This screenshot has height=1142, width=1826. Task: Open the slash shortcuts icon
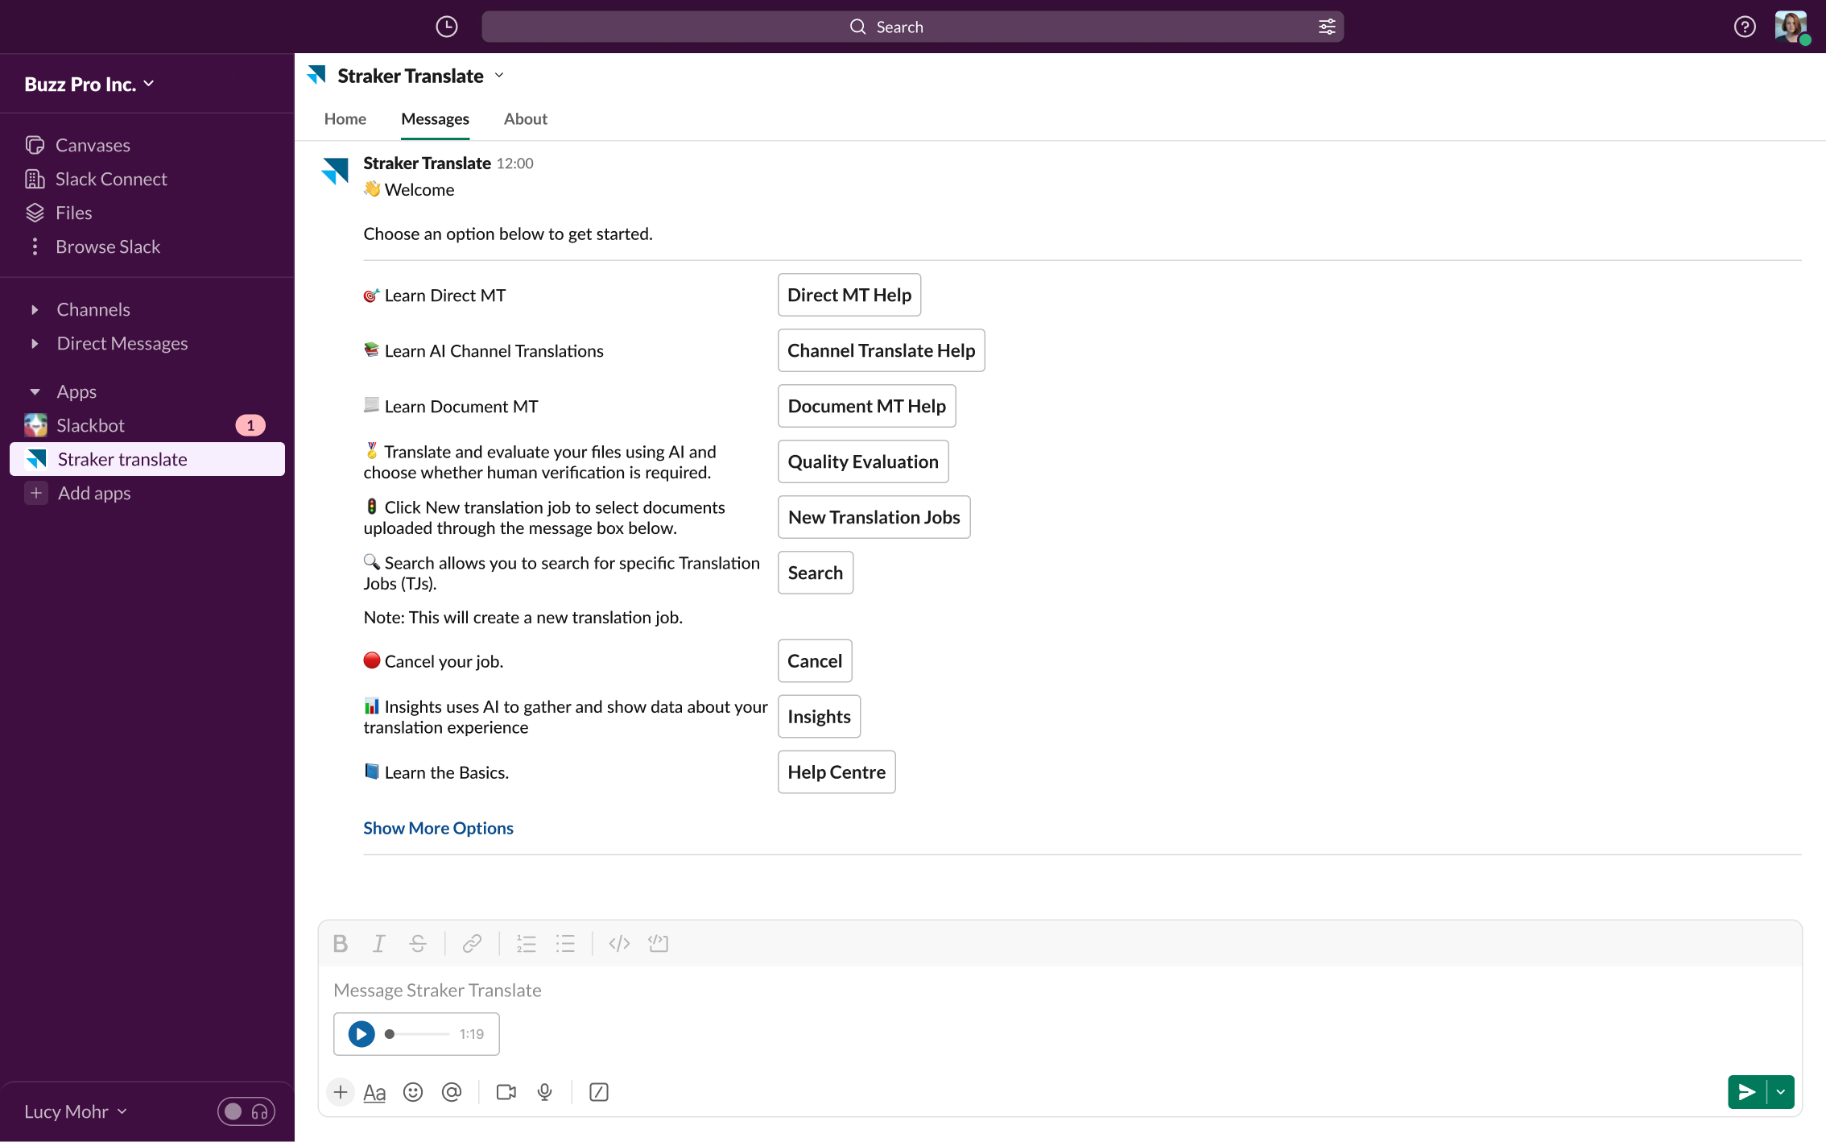pyautogui.click(x=599, y=1092)
